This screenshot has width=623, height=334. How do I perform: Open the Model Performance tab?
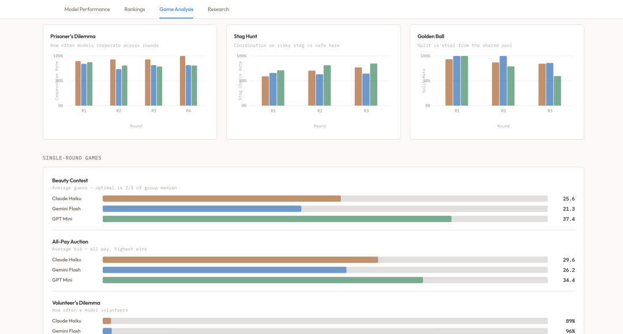point(87,9)
